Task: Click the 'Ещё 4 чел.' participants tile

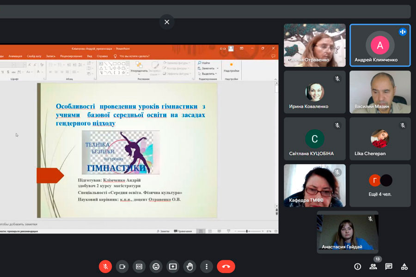Action: click(x=380, y=185)
